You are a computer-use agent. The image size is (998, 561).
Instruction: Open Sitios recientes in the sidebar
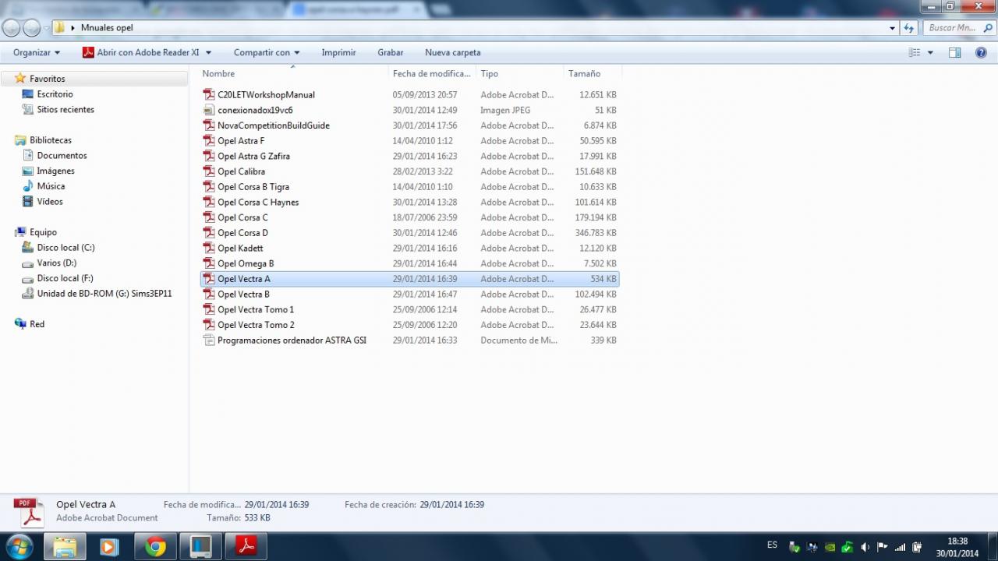tap(65, 110)
